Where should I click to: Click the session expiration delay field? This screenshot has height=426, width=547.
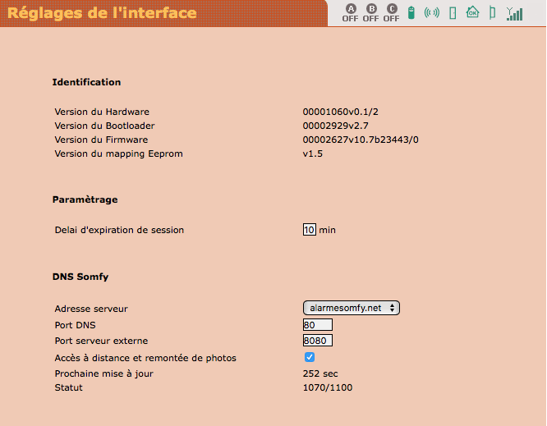(309, 230)
